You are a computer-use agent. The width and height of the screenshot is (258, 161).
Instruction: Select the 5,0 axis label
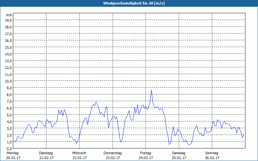[9, 115]
